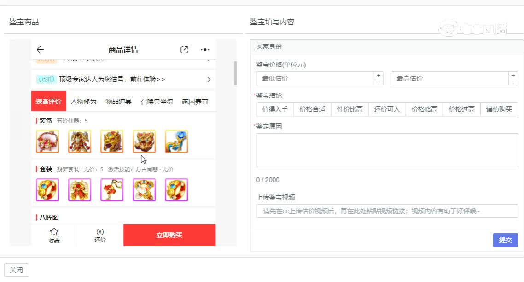Select the first 装备 bracelet item thumbnail
524x282 pixels.
click(x=47, y=141)
